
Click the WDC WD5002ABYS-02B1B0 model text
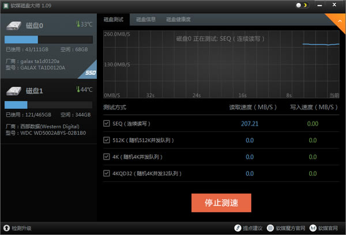point(53,133)
